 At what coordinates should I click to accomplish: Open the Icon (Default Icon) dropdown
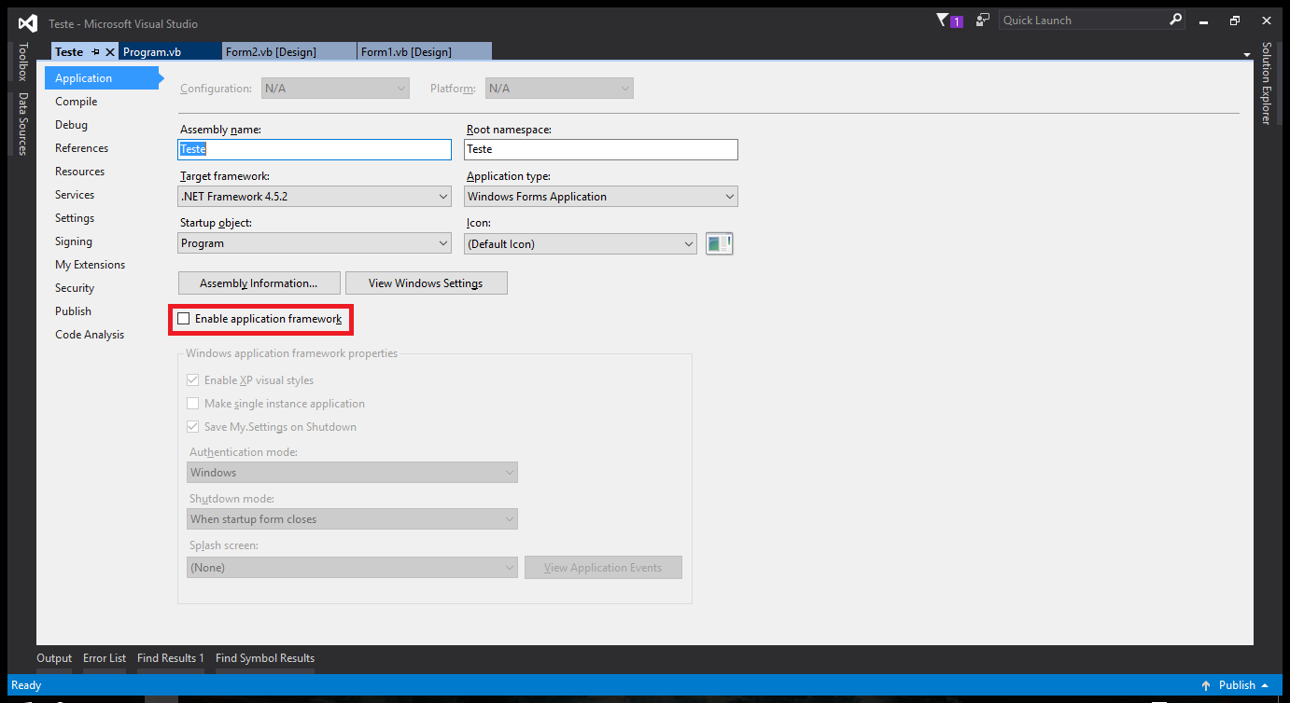click(581, 243)
